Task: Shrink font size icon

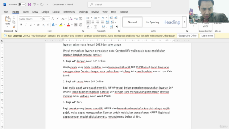Action: click(58, 19)
